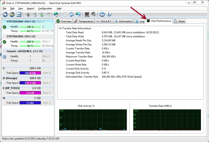Select the E: [HP_TOOLS] partition header
Screen dimensions: 209x142
pos(28,88)
